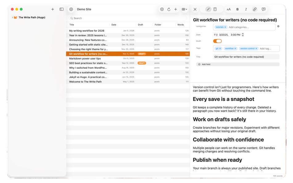This screenshot has height=183, width=293.
Task: Focus the Search field
Action: pyautogui.click(x=128, y=18)
